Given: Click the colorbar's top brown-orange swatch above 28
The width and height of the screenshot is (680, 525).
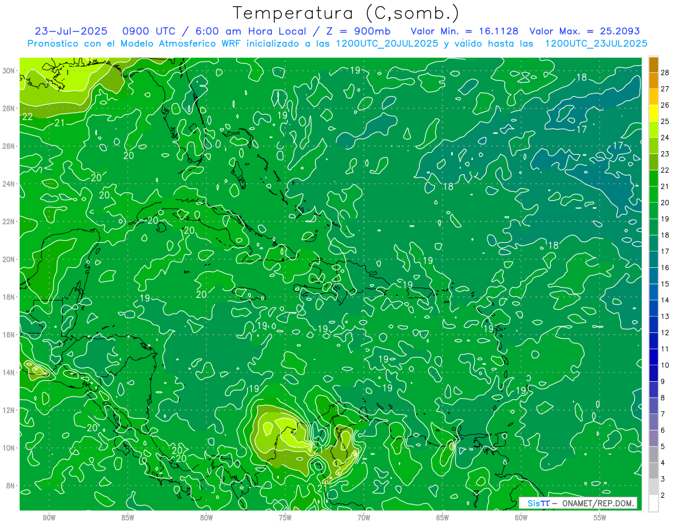Looking at the screenshot, I should [x=653, y=64].
